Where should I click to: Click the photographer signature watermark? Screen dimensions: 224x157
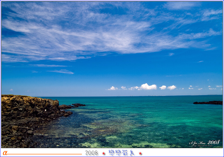[198, 143]
